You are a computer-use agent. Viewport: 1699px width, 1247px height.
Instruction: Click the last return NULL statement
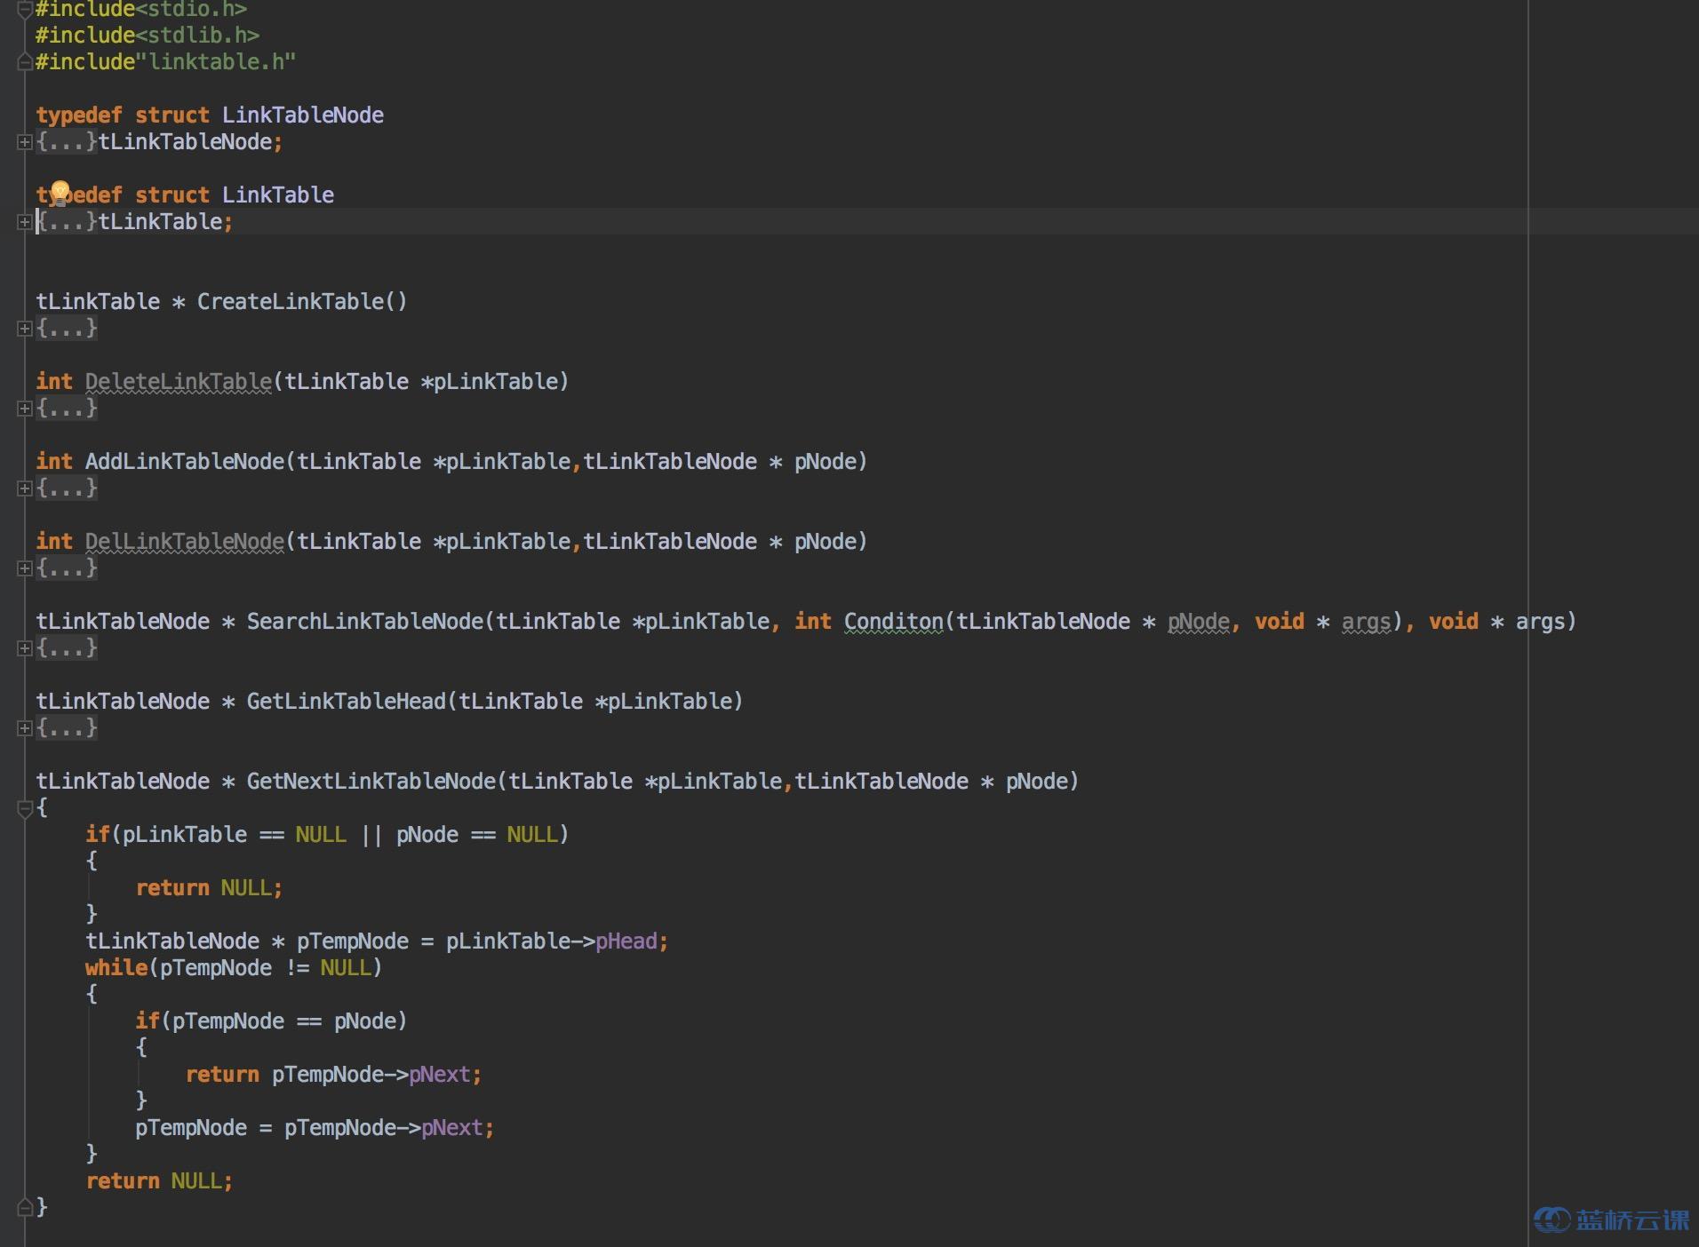[158, 1181]
